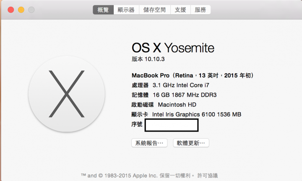Viewport: 302px width, 181px height.
Task: Switch to the 概覽 tab
Action: (103, 10)
